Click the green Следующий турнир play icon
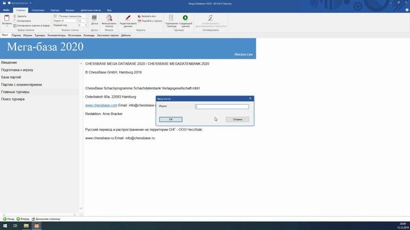Image resolution: width=410 pixels, height=230 pixels. tap(185, 18)
